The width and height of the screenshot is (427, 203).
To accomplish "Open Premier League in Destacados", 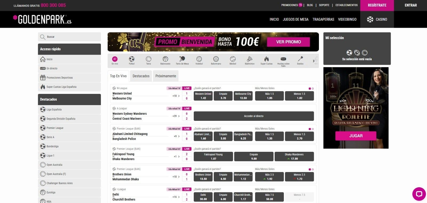I will pyautogui.click(x=69, y=128).
